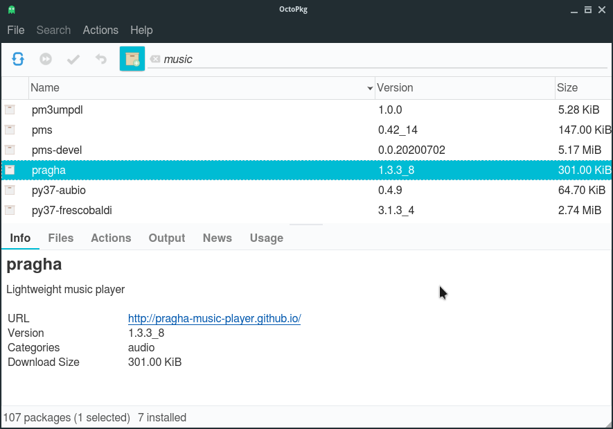
Task: Open the Search menu
Action: [53, 30]
